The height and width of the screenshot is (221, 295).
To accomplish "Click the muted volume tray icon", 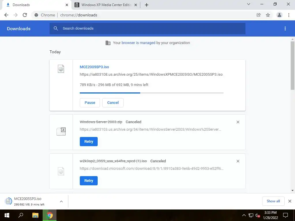I will click(258, 215).
